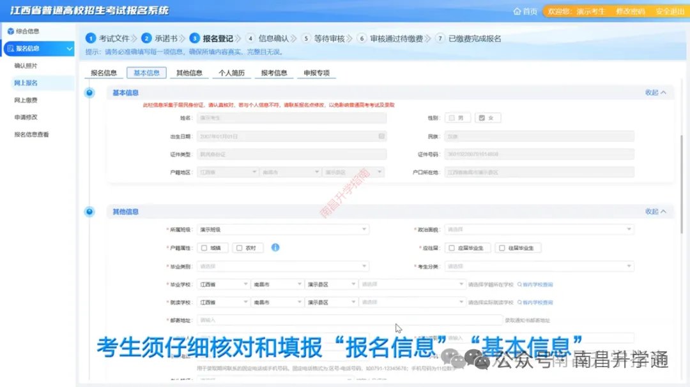690x387 pixels.
Task: Open 毕业学校 province dropdown 江西省
Action: pyautogui.click(x=224, y=284)
